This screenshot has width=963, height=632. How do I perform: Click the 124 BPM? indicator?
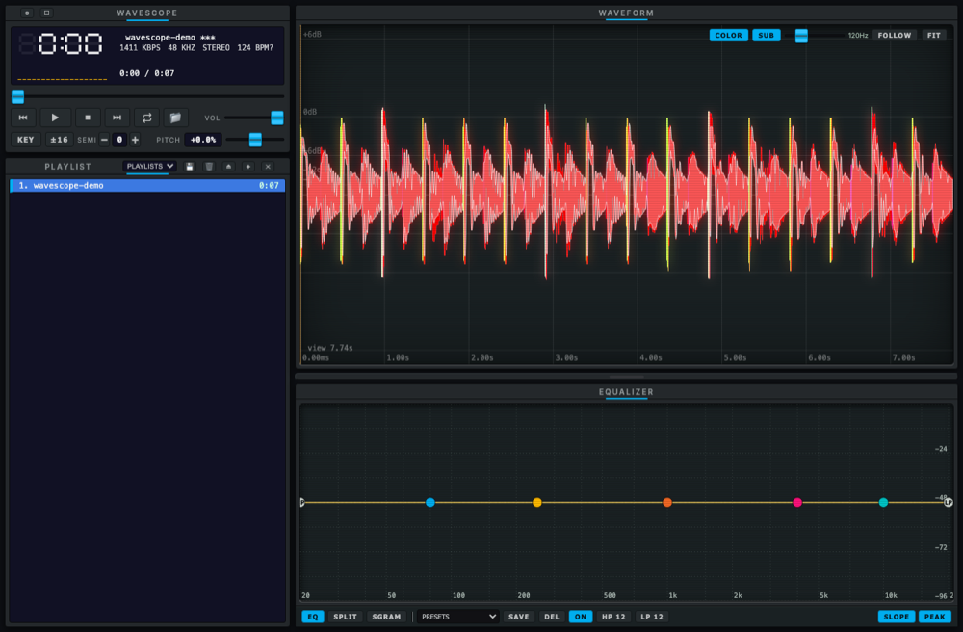(255, 47)
